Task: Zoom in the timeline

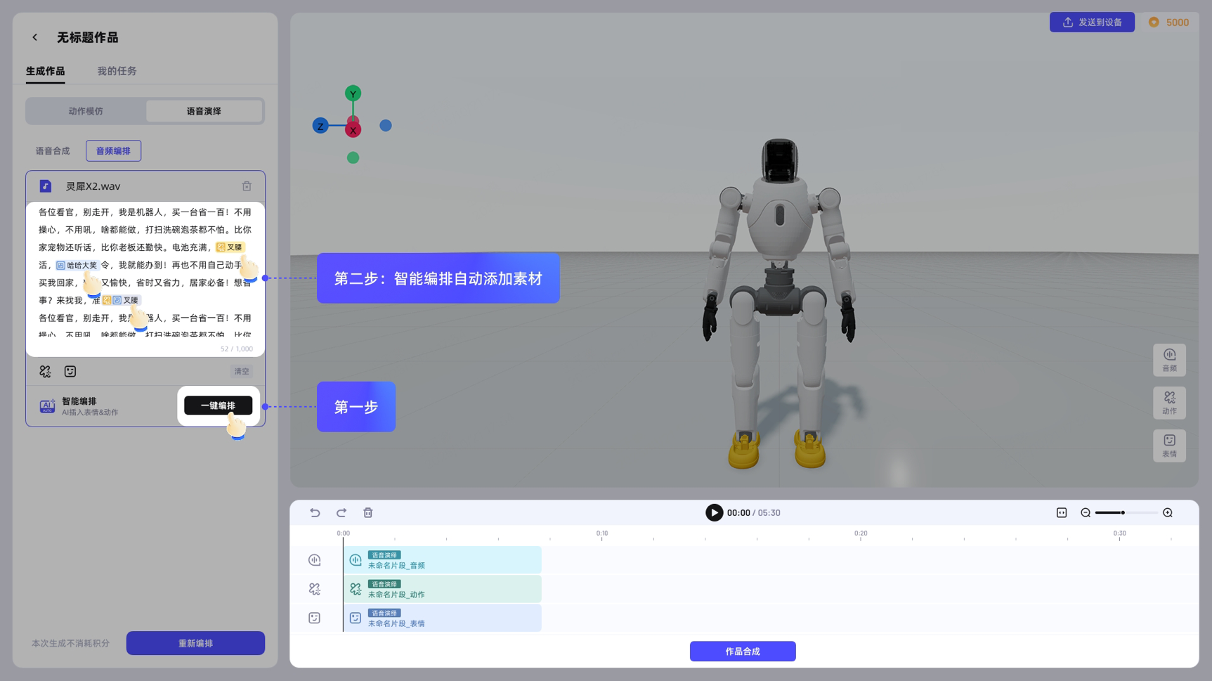Action: tap(1168, 513)
